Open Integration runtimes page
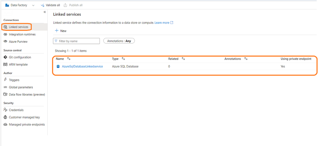Image resolution: width=327 pixels, height=146 pixels. pos(22,34)
